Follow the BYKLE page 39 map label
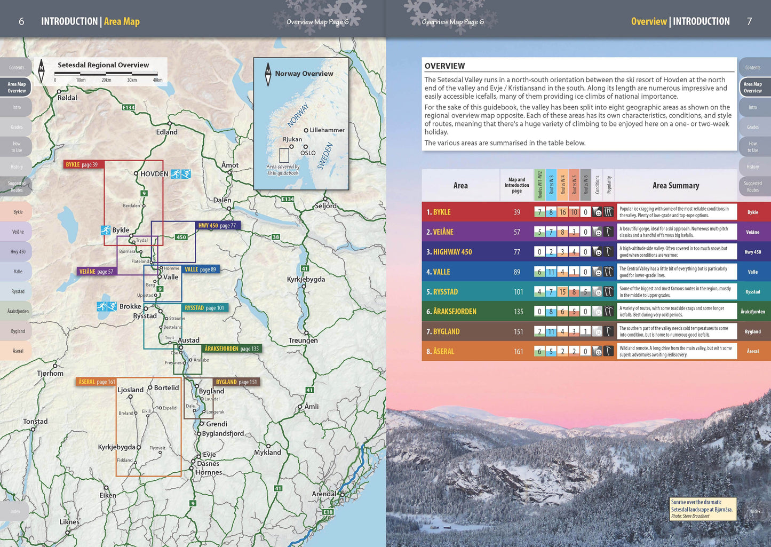Screen dimensions: 771x547 click(x=82, y=165)
